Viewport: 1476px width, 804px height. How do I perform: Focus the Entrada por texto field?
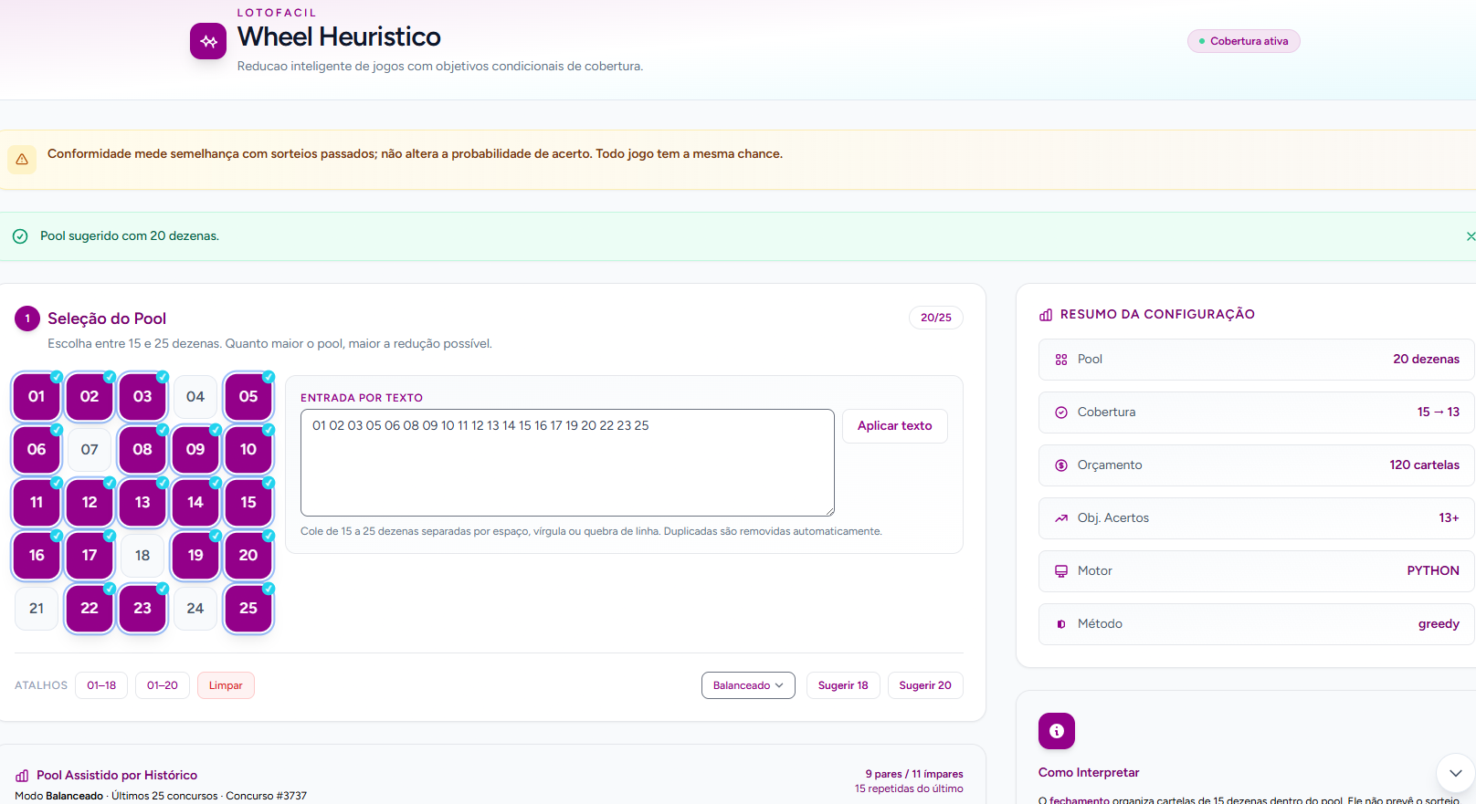tap(567, 463)
